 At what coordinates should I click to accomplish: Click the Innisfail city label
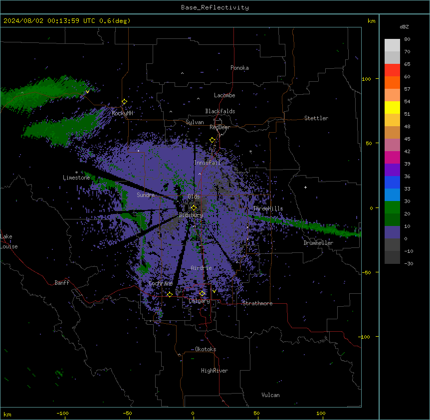pyautogui.click(x=207, y=163)
